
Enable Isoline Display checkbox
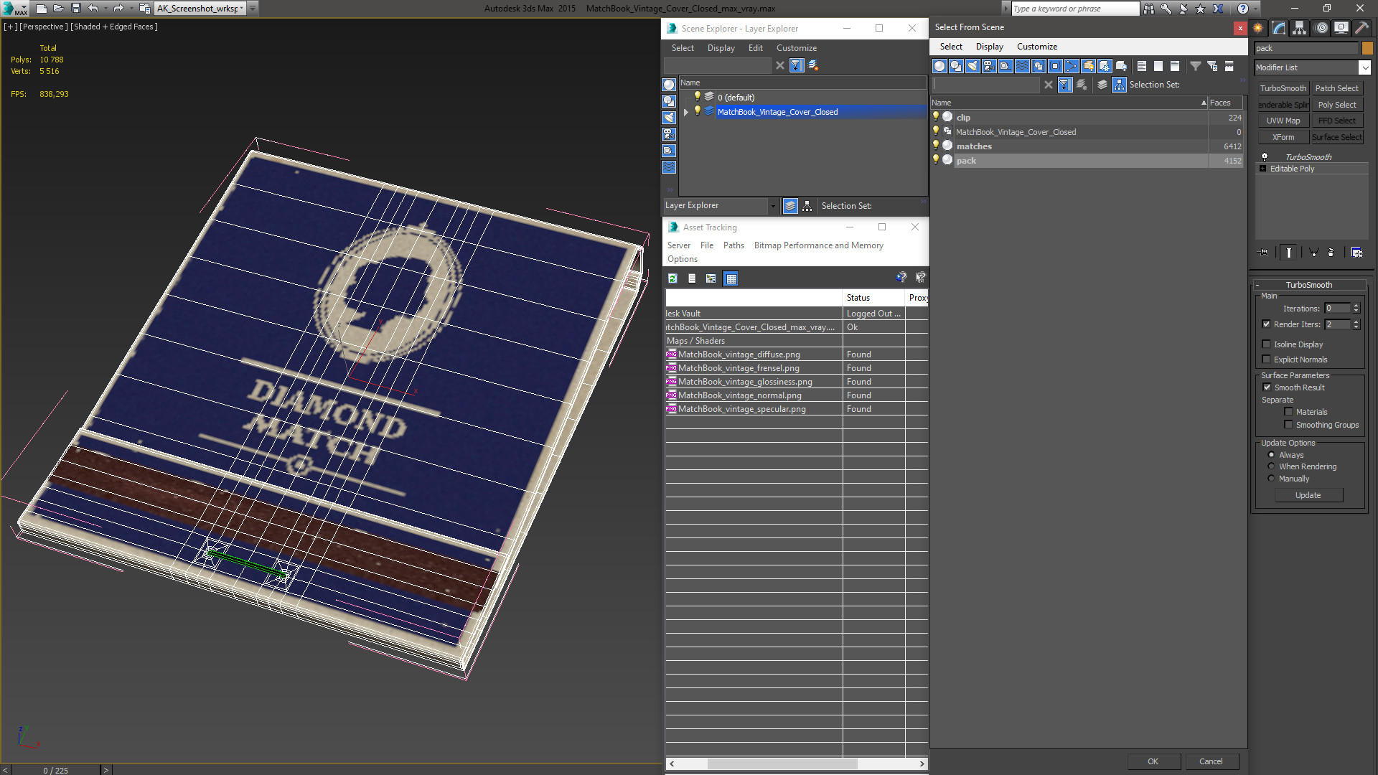[1267, 344]
